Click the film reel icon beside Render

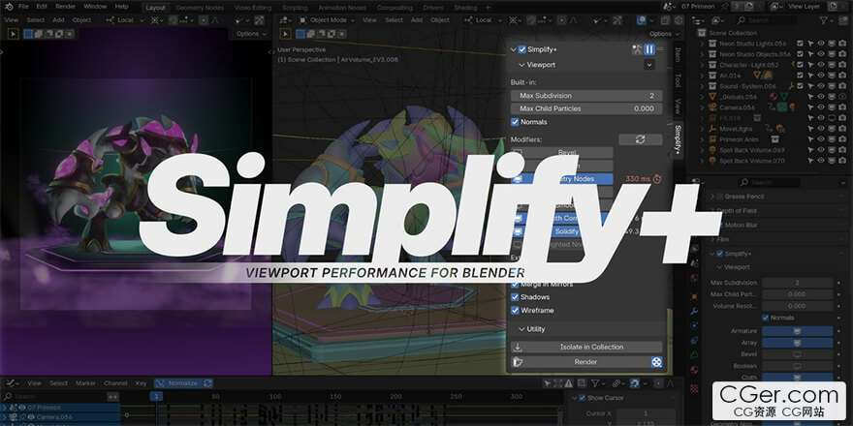[x=656, y=362]
